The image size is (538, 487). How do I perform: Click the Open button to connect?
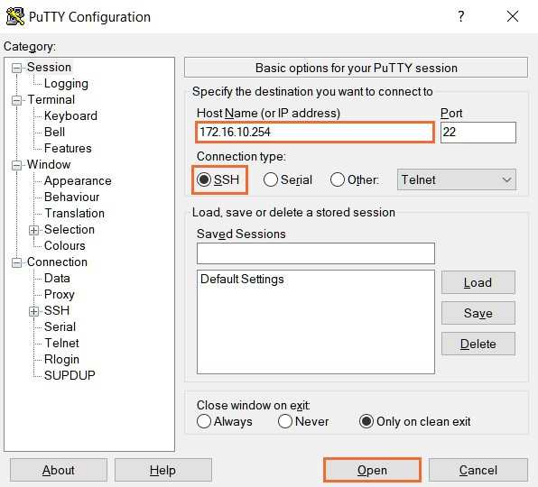point(372,470)
